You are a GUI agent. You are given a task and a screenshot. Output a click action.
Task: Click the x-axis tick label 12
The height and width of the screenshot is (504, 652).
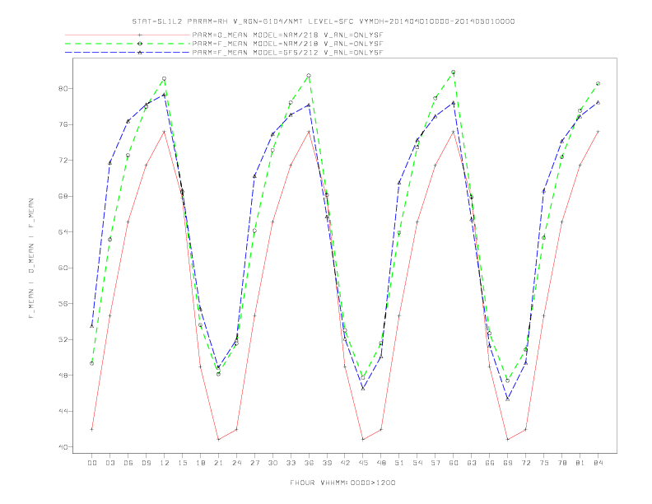[x=165, y=463]
